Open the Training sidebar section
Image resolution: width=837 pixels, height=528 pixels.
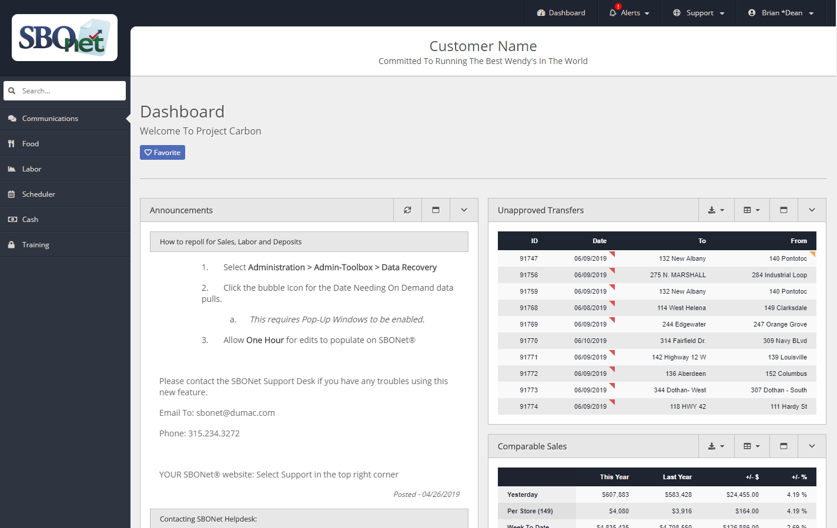(65, 245)
